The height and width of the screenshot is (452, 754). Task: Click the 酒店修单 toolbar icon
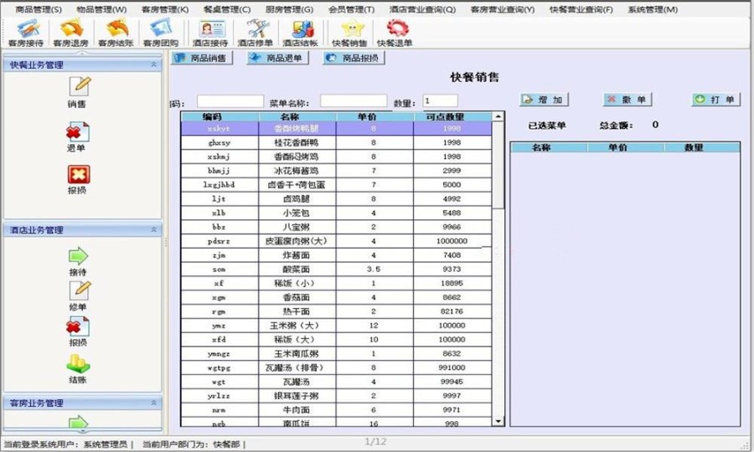coord(255,33)
